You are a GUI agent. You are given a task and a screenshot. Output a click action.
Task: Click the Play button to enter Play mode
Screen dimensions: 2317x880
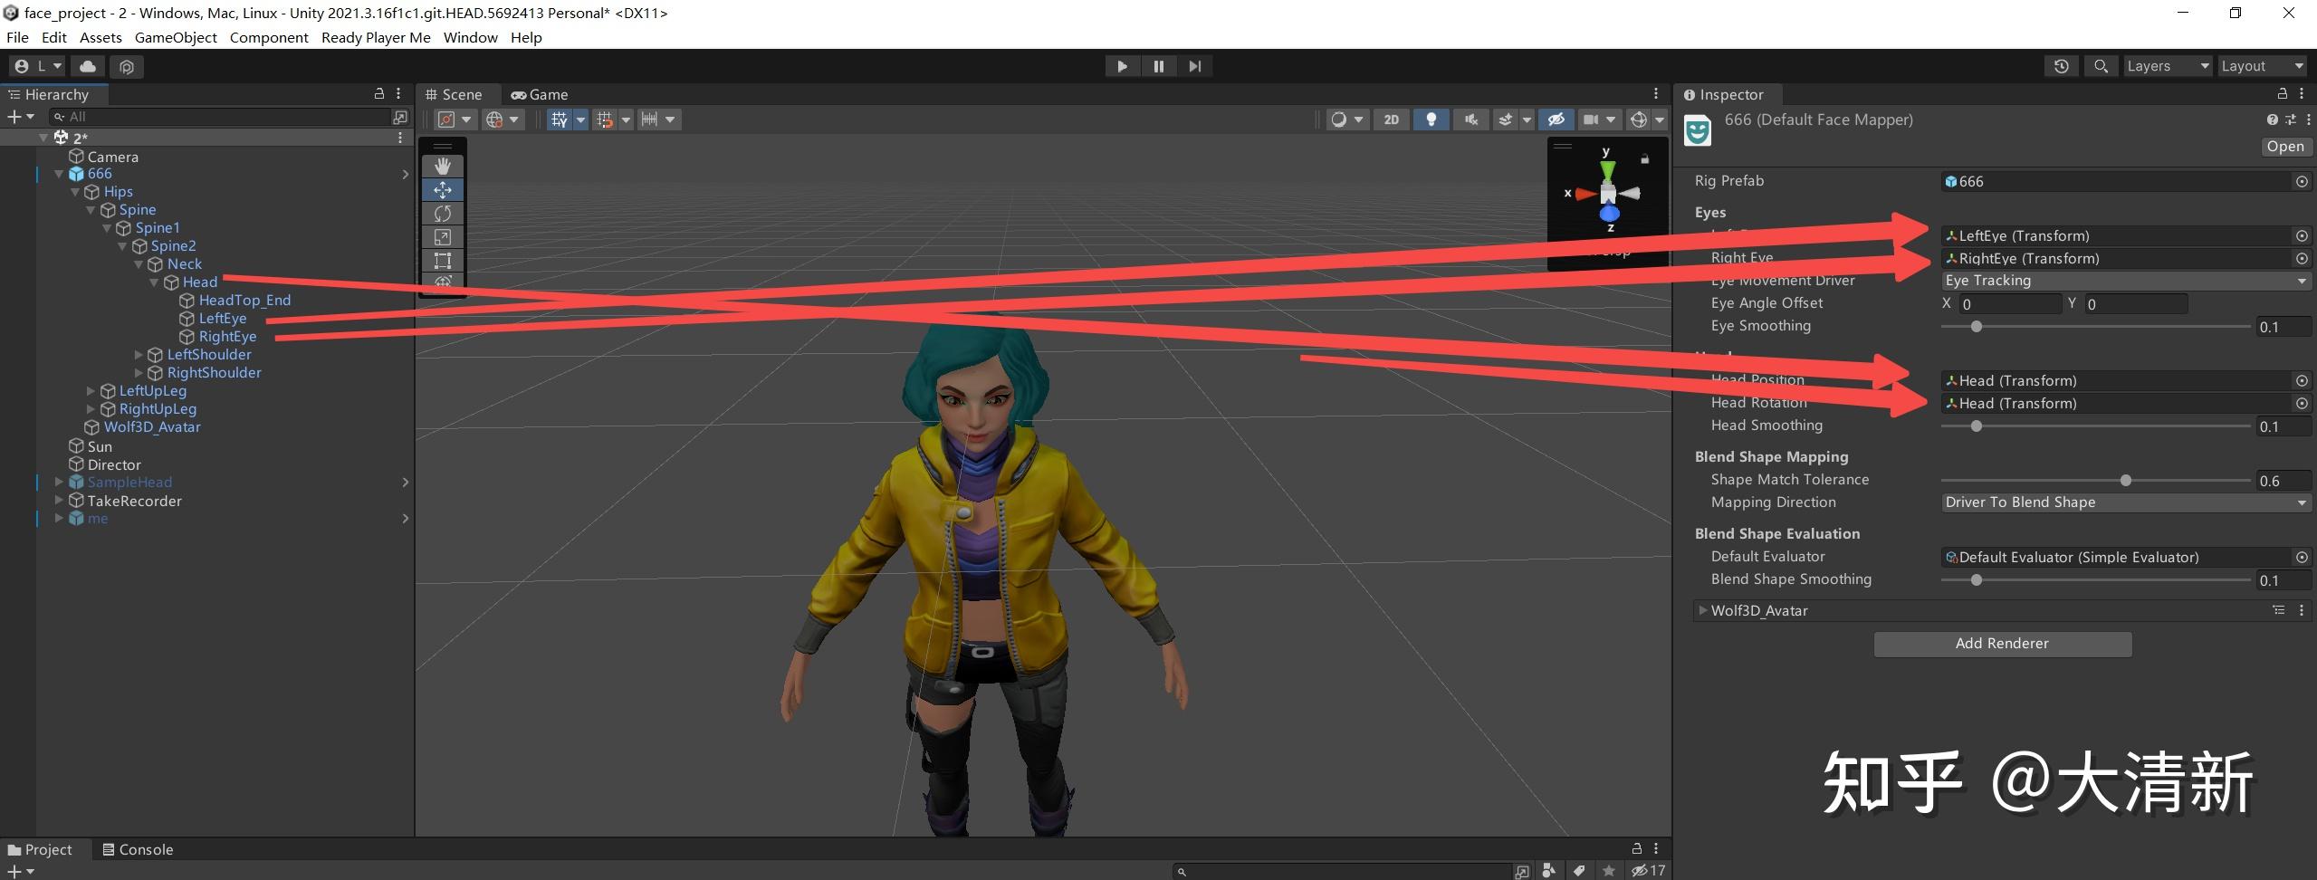(1122, 65)
